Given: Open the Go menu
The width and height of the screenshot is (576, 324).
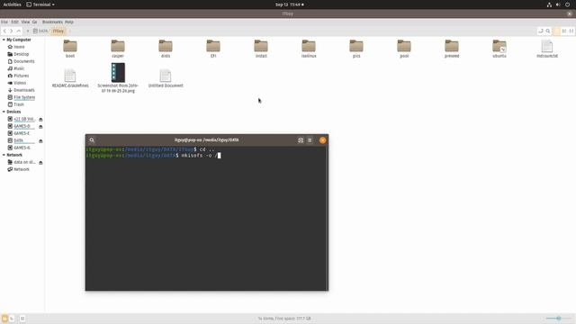Looking at the screenshot, I should pos(34,22).
